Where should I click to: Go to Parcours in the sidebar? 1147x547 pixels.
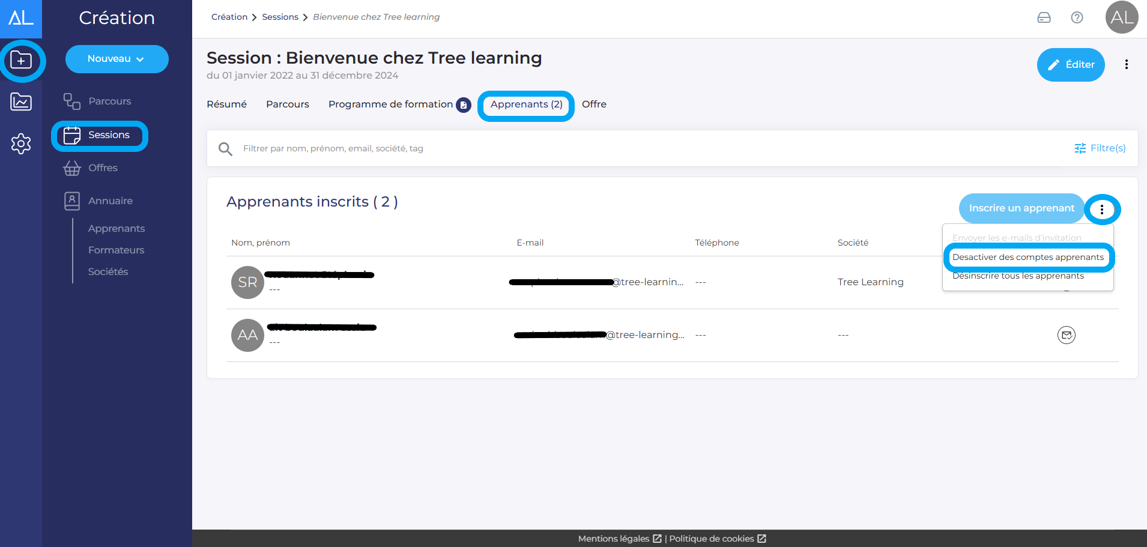click(x=109, y=101)
